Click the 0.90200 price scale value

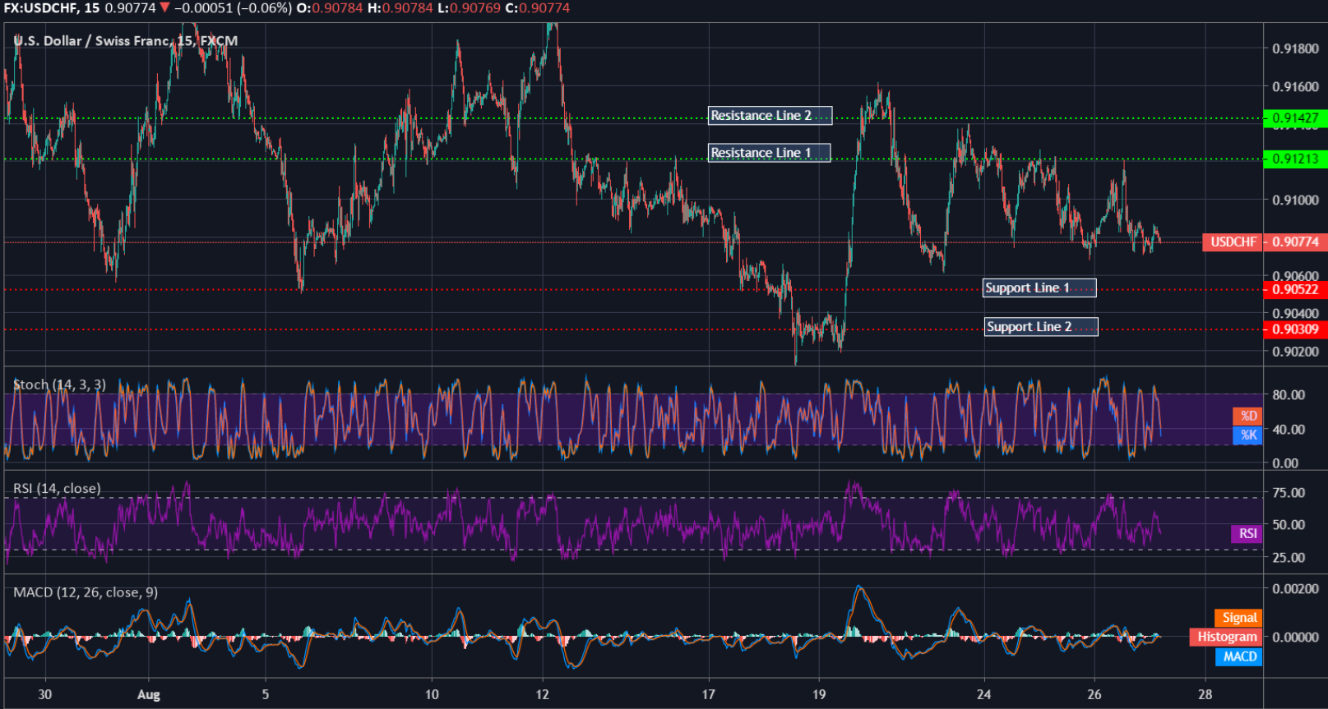coord(1295,352)
